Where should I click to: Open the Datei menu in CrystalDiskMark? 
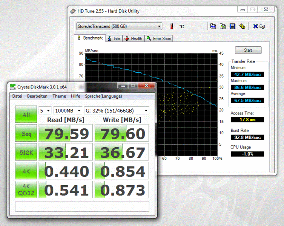pyautogui.click(x=17, y=96)
